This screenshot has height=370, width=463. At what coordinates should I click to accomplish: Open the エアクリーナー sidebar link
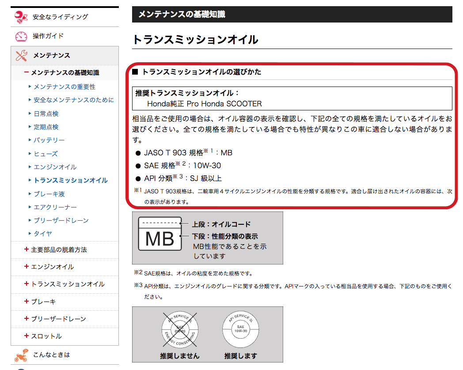55,207
